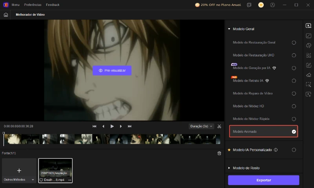Open the brush edit sidebar tool
This screenshot has width=314, height=188.
[309, 65]
